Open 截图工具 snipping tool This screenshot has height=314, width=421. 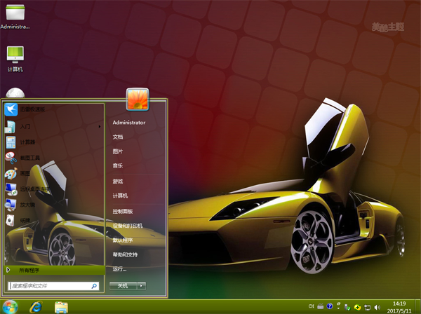[x=29, y=158]
